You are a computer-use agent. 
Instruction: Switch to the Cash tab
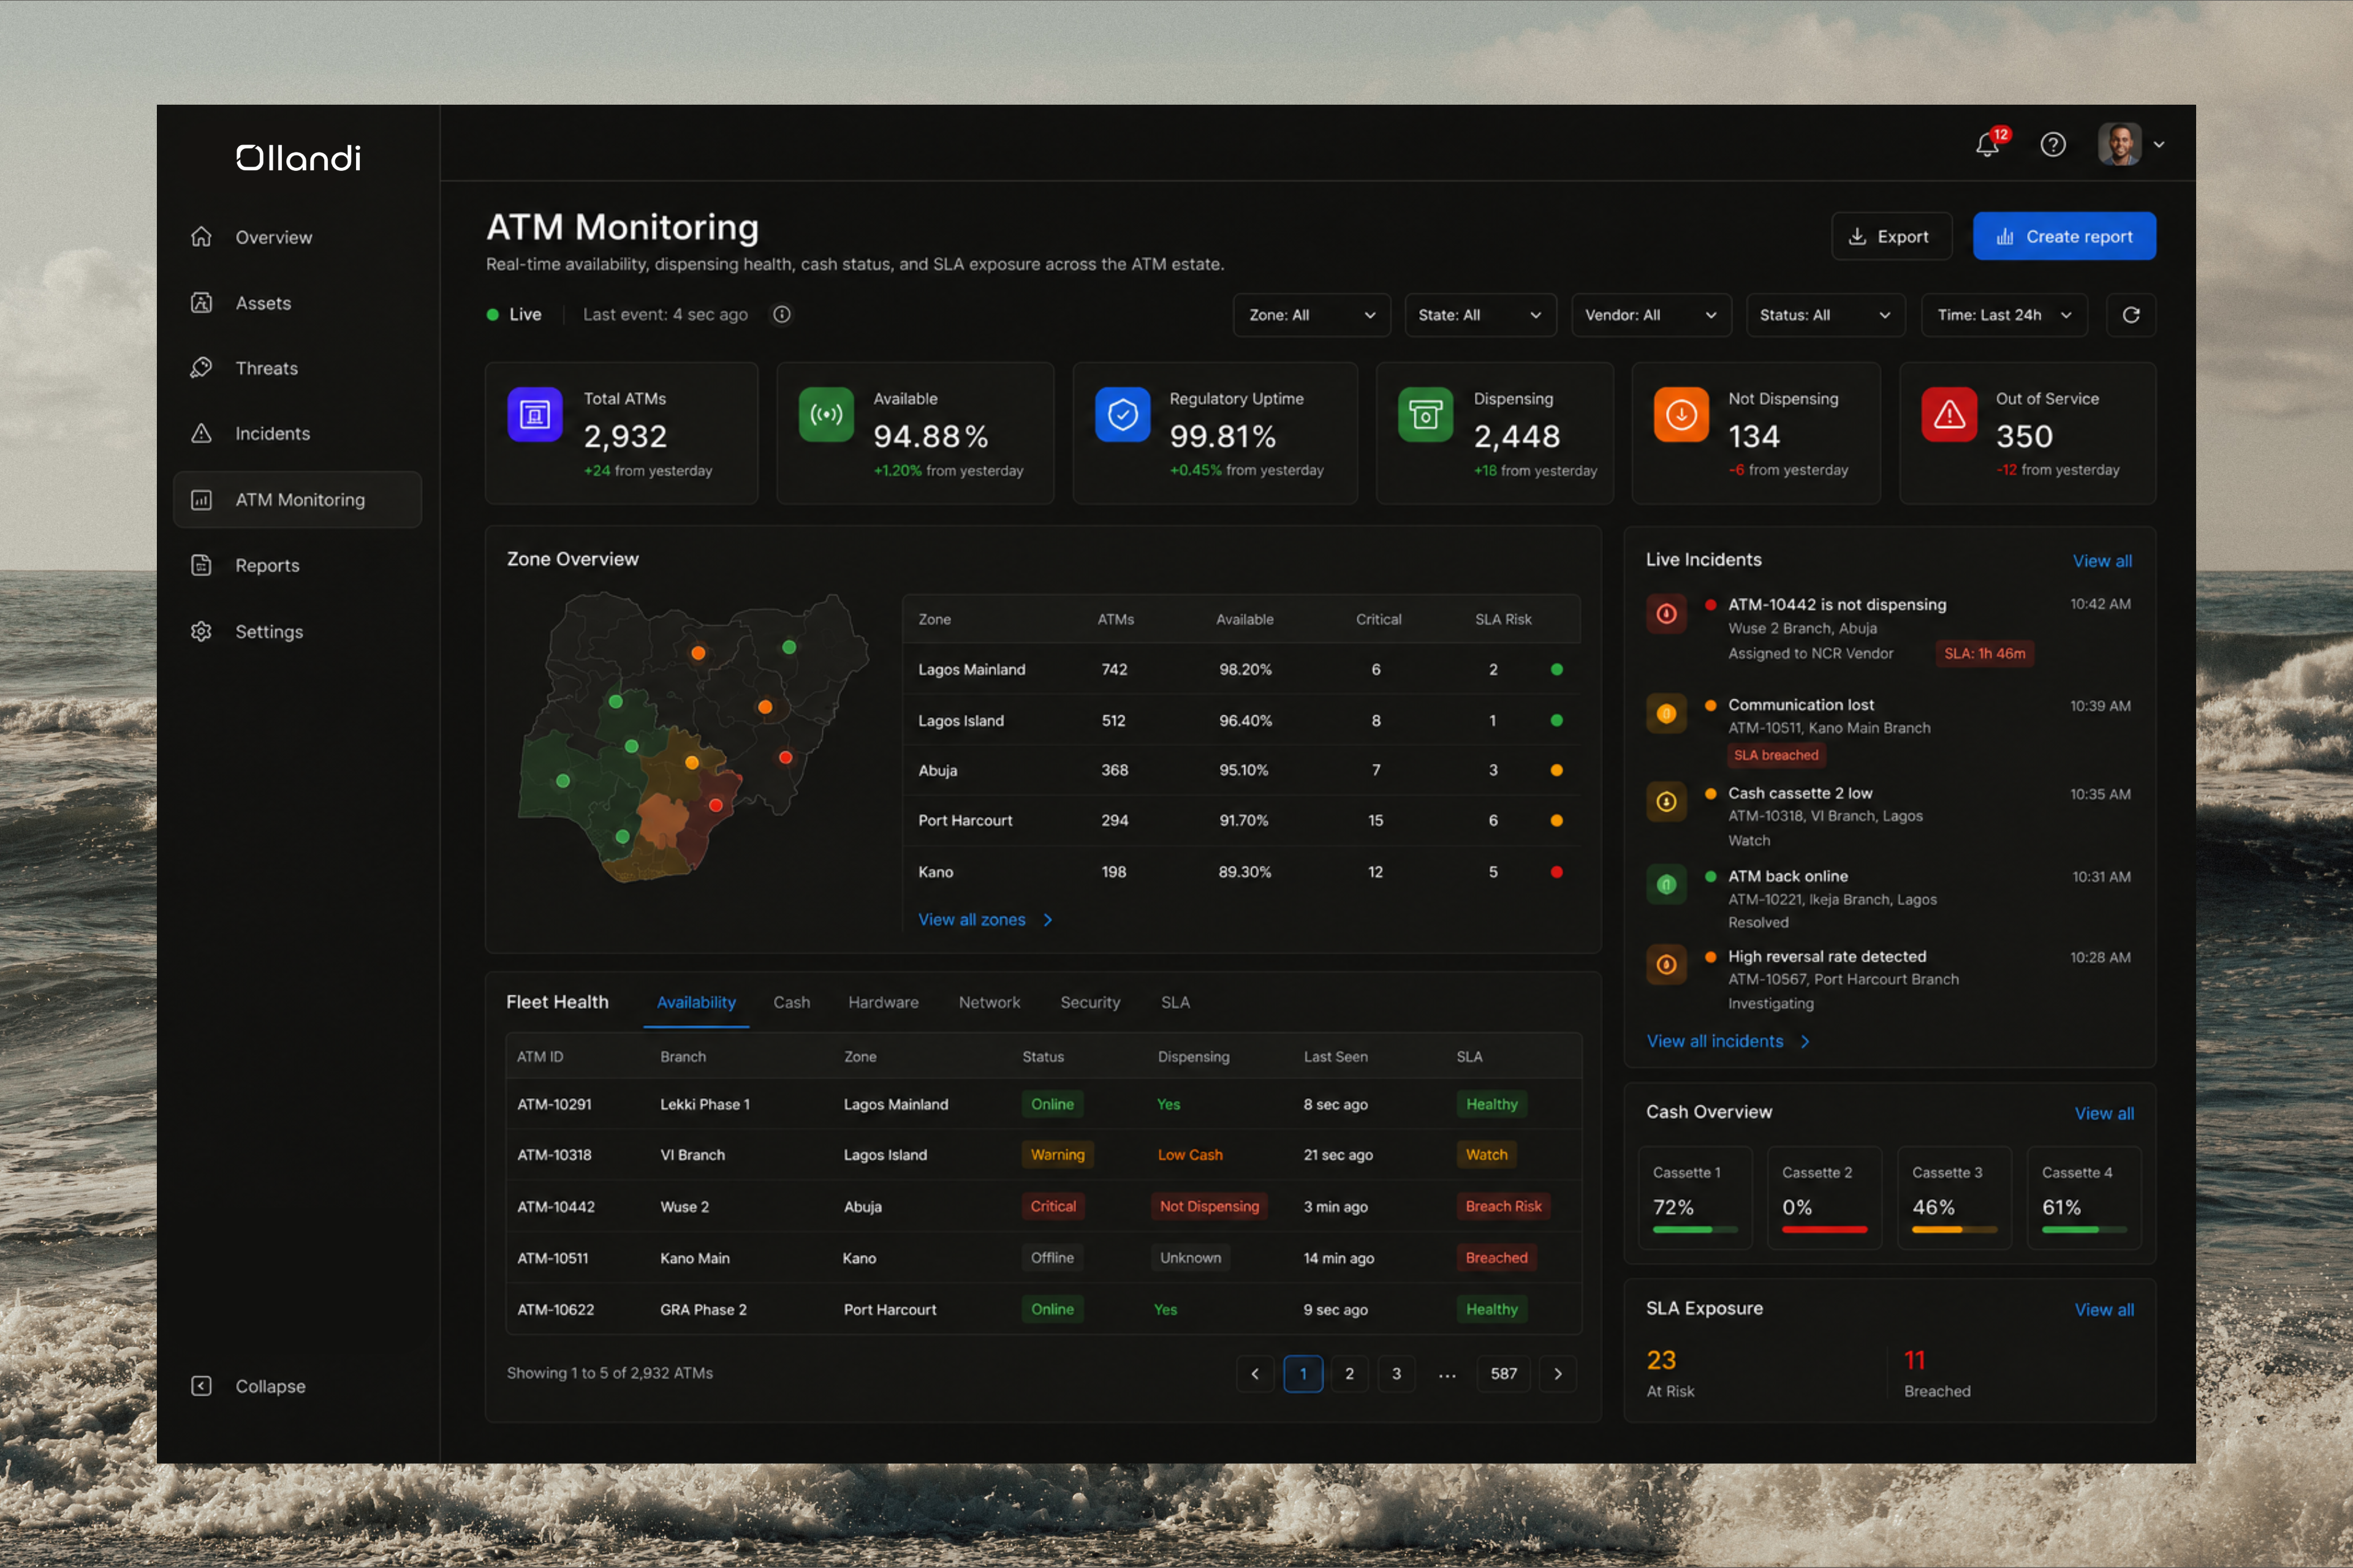791,1002
